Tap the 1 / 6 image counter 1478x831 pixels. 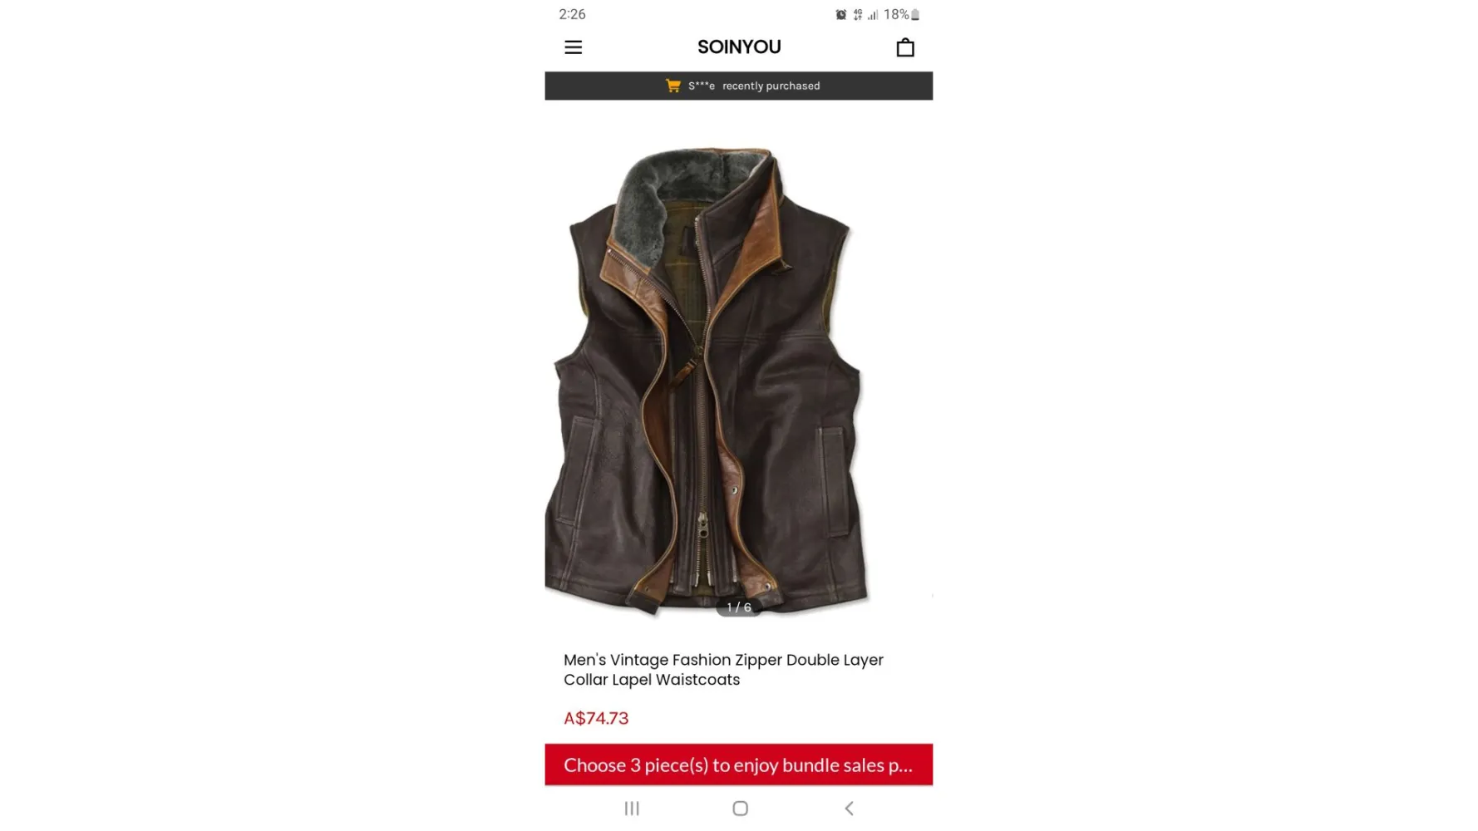pos(739,607)
